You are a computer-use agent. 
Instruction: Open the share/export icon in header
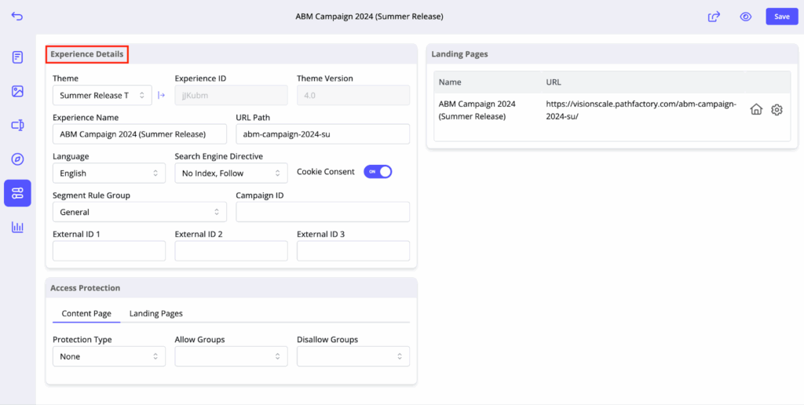714,16
